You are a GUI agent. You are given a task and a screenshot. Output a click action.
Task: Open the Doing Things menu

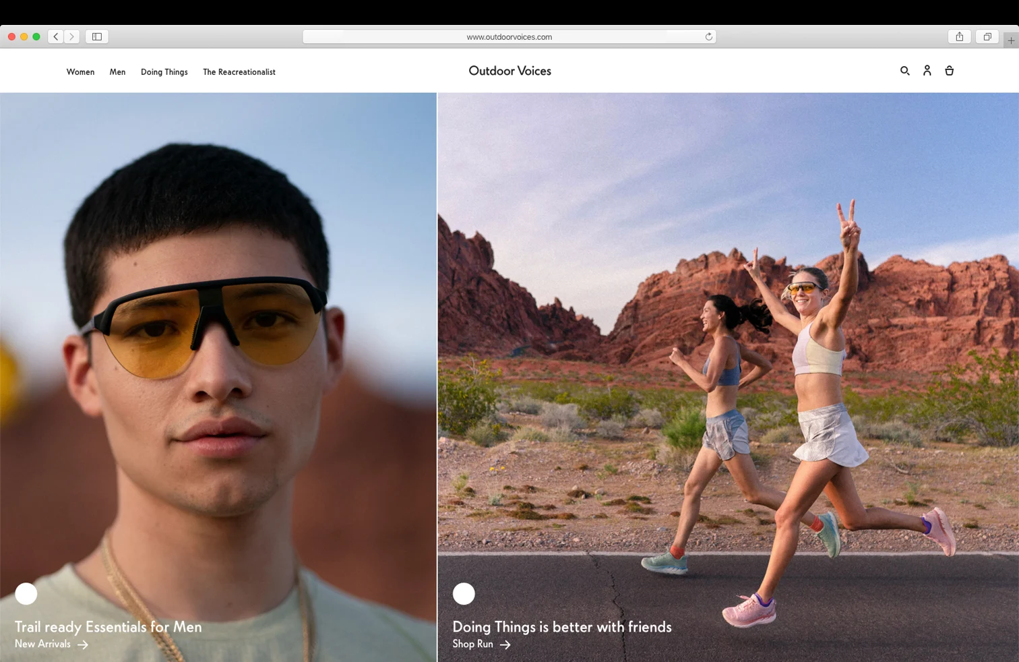164,72
